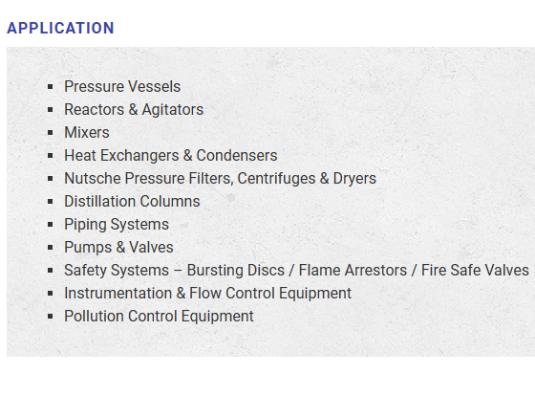Image resolution: width=535 pixels, height=396 pixels.
Task: Click the APPLICATION section heading
Action: coord(60,28)
